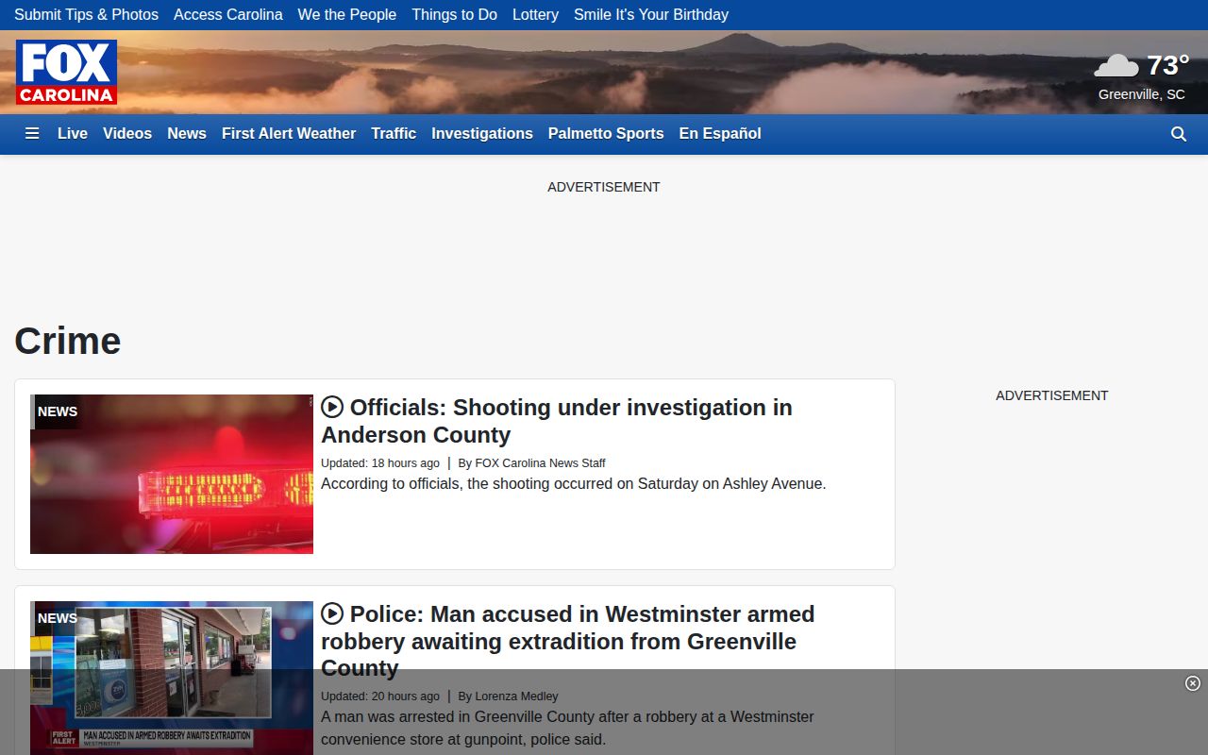Go to FOX Carolina homepage logo

66,72
